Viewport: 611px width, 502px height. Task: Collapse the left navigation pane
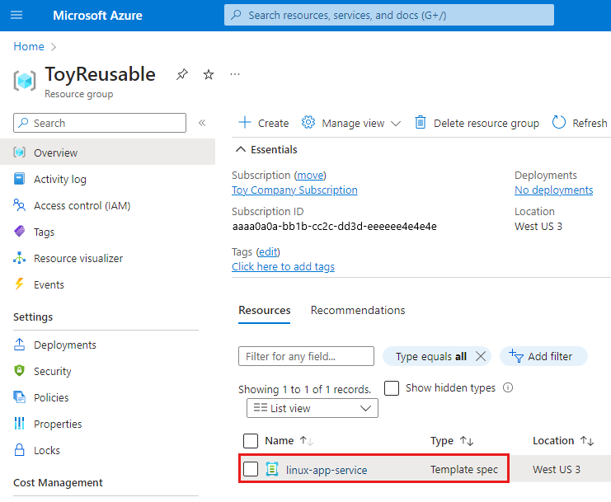202,123
